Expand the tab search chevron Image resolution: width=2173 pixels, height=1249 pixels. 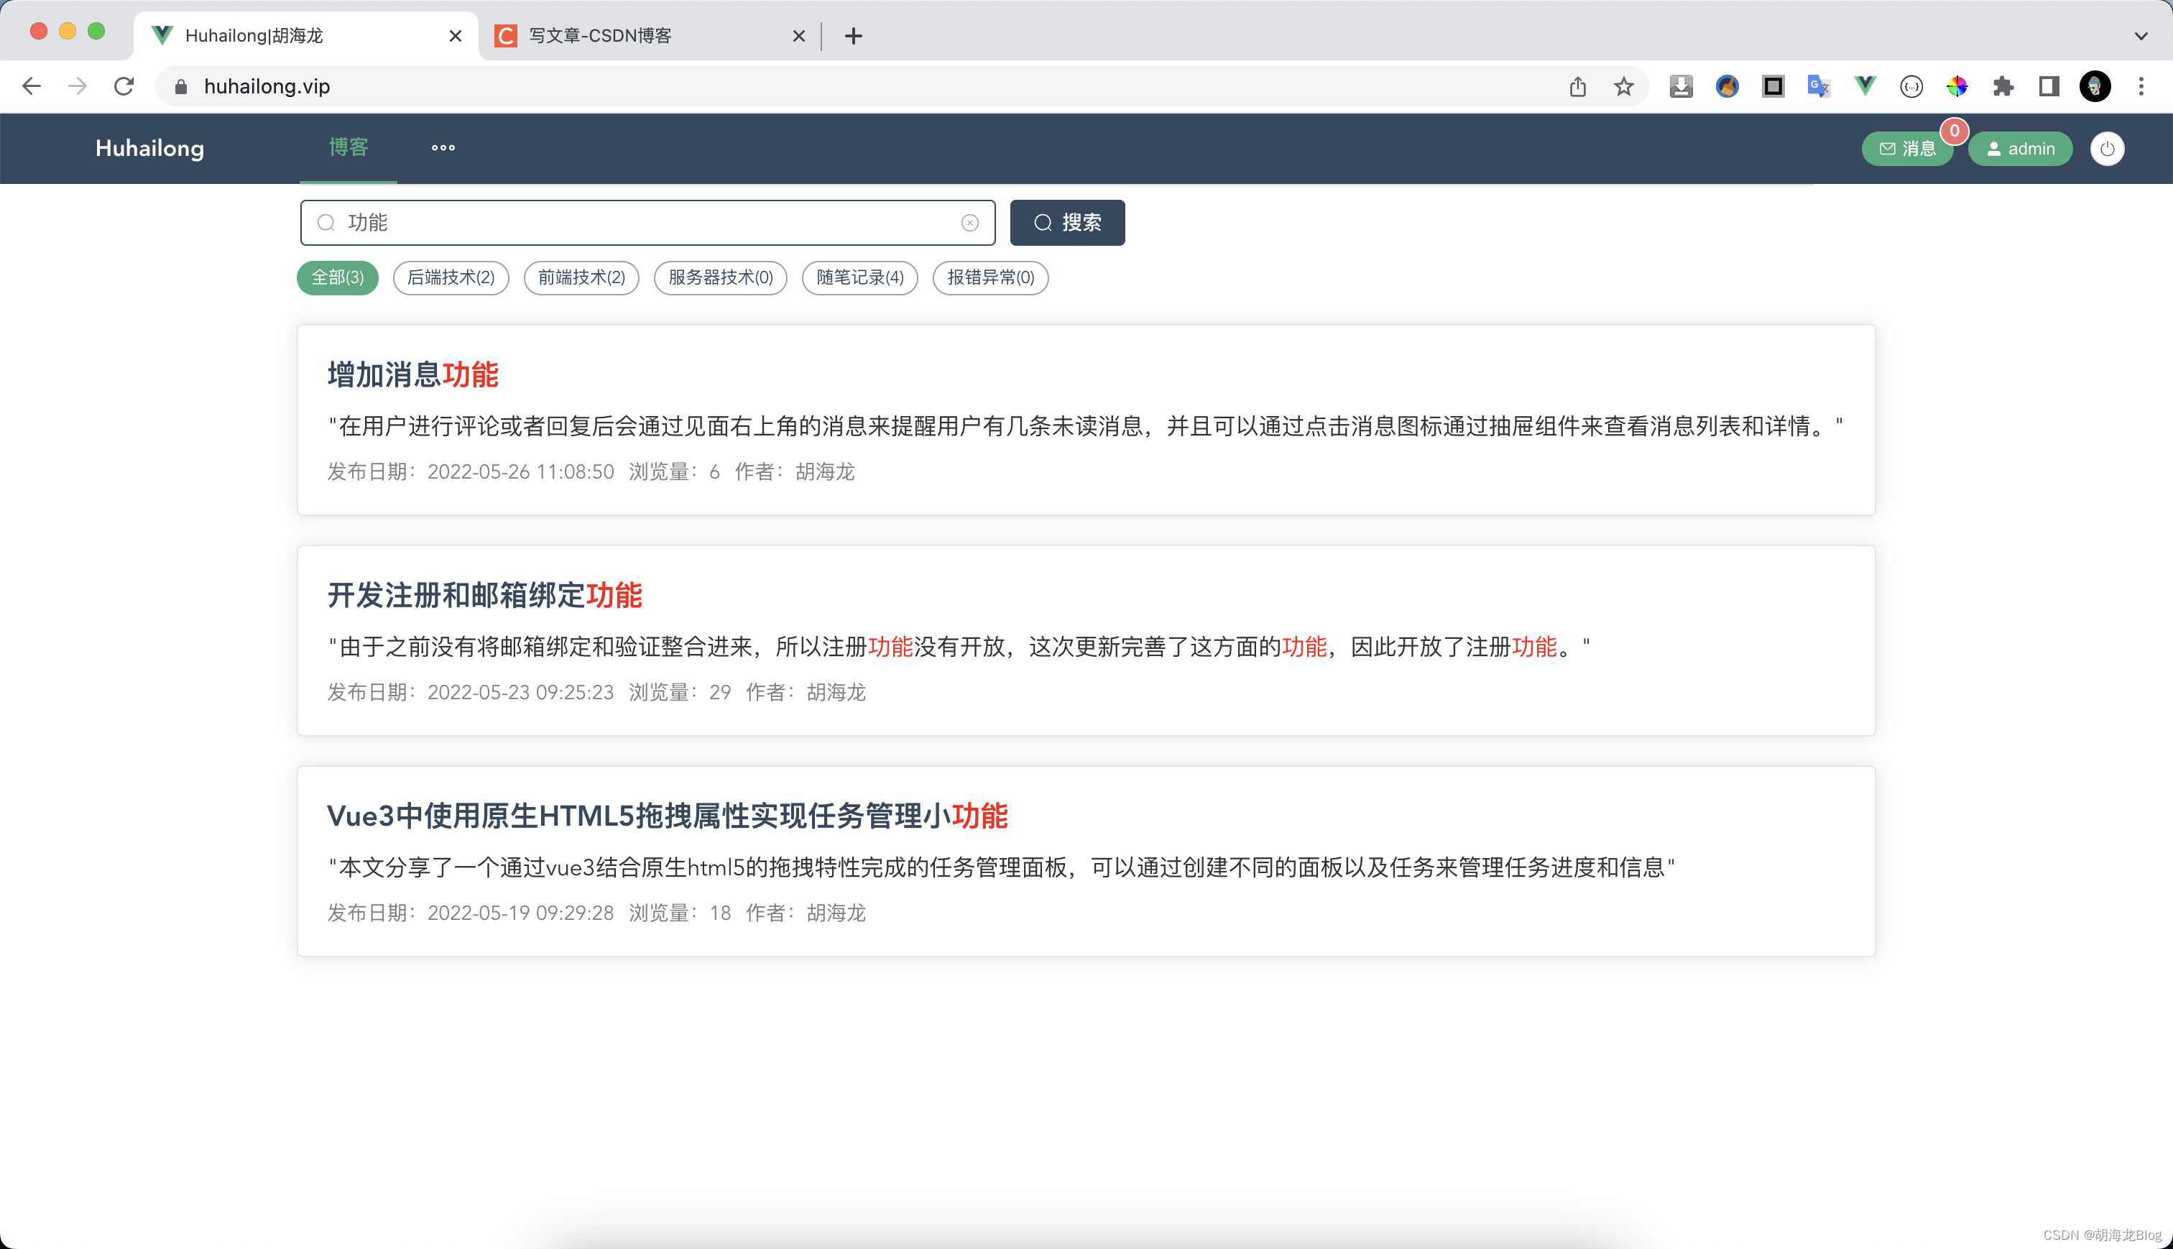[x=2141, y=36]
